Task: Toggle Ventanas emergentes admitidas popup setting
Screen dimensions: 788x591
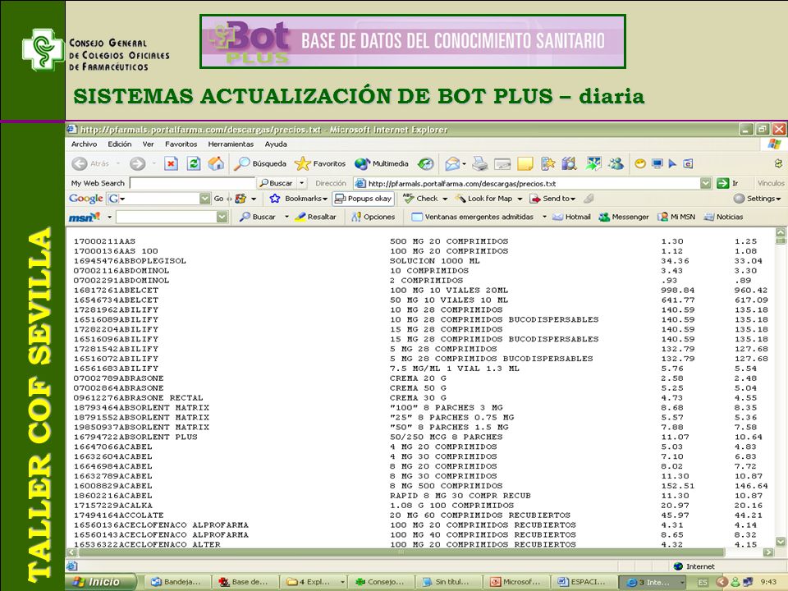Action: [x=473, y=217]
